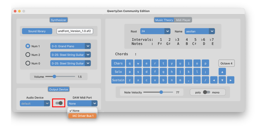Screen dimensions: 257x128
Task: Click the soundfont filename field
Action: coord(75,31)
